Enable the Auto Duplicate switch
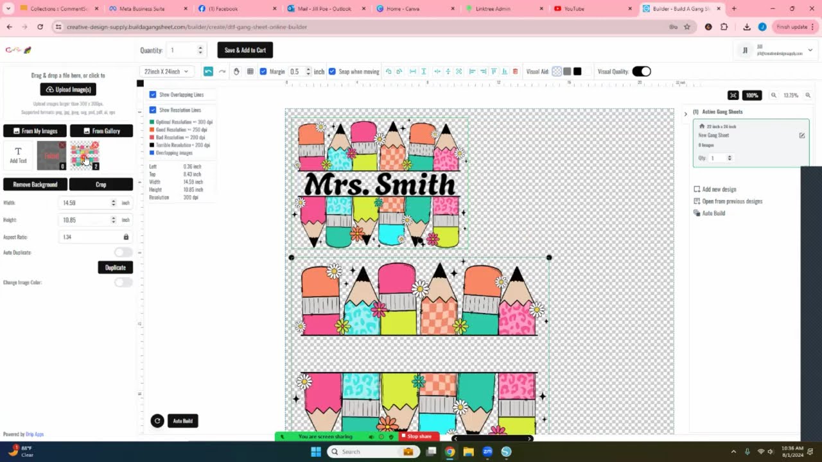The image size is (822, 462). pos(123,252)
